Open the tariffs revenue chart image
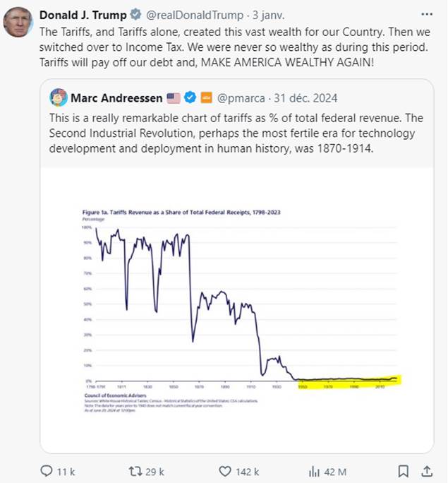This screenshot has width=448, height=483. pyautogui.click(x=237, y=311)
